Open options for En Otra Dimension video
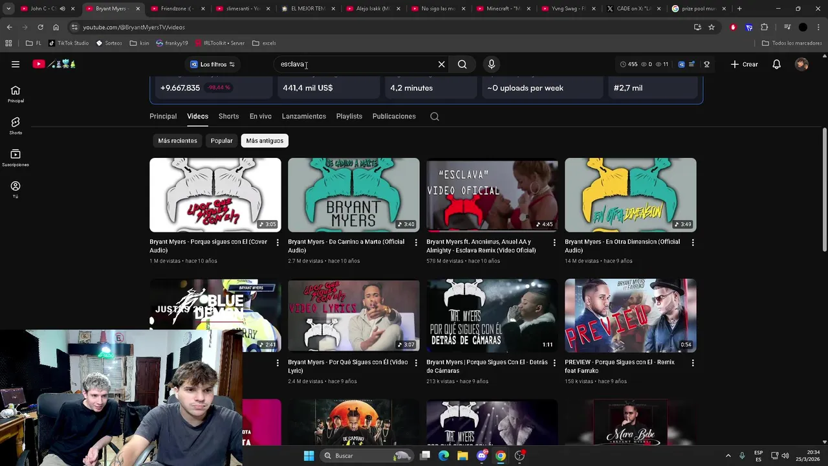 click(x=693, y=242)
